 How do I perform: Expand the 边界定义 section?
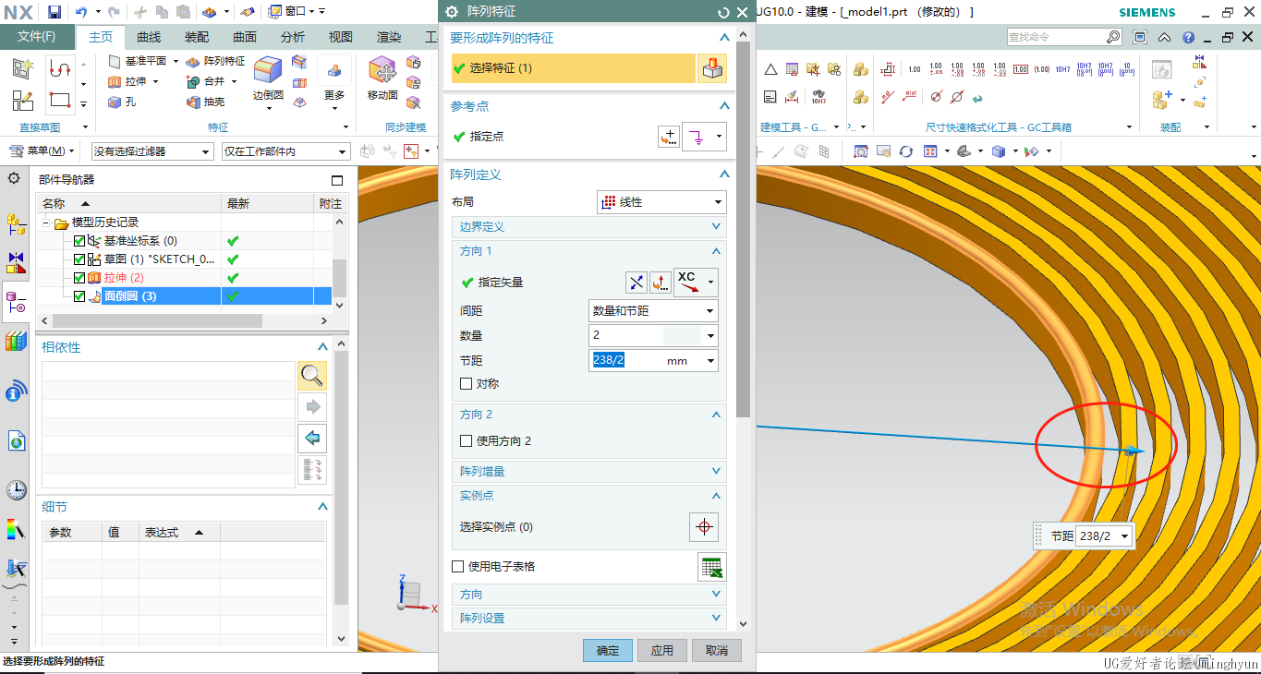pos(588,226)
